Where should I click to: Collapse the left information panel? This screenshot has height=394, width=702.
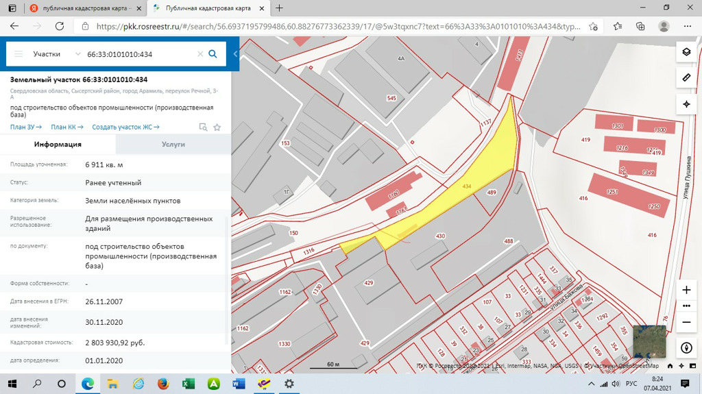[235, 54]
